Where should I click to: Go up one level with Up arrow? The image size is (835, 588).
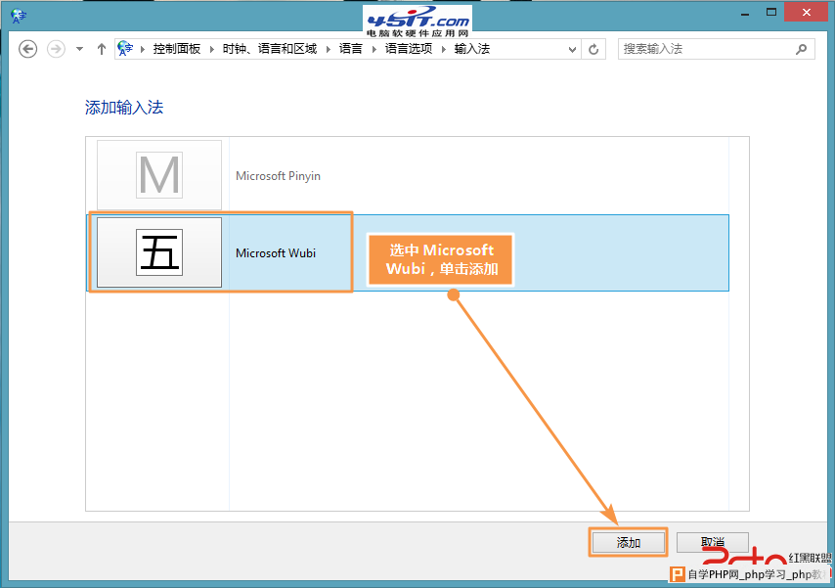point(101,49)
